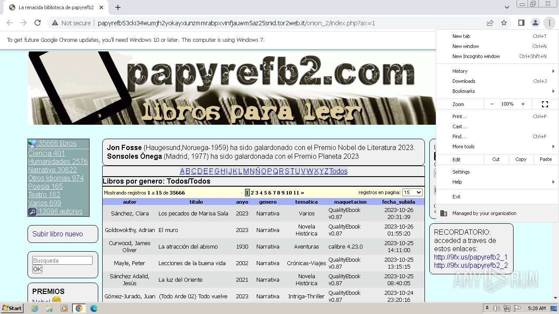The image size is (559, 314).
Task: Share this page via the share icon
Action: (490, 23)
